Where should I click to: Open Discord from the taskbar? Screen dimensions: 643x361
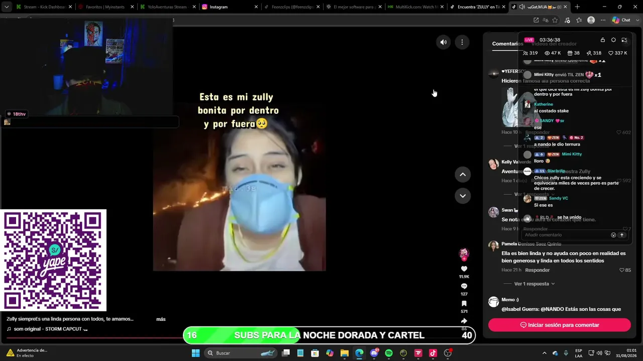tap(374, 353)
